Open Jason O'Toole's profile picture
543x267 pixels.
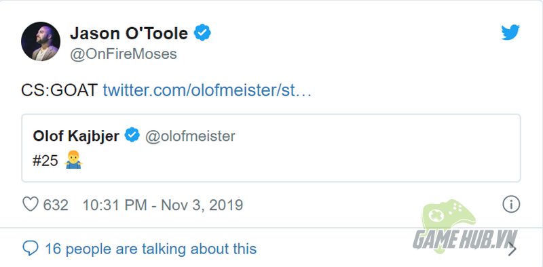41,41
